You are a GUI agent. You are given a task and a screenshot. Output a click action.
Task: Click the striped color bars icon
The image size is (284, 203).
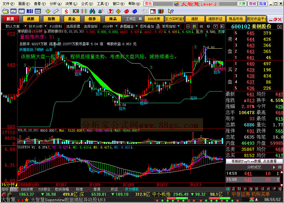tap(84, 11)
